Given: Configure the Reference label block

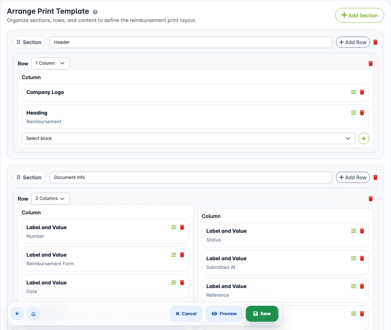Looking at the screenshot, I should (354, 286).
